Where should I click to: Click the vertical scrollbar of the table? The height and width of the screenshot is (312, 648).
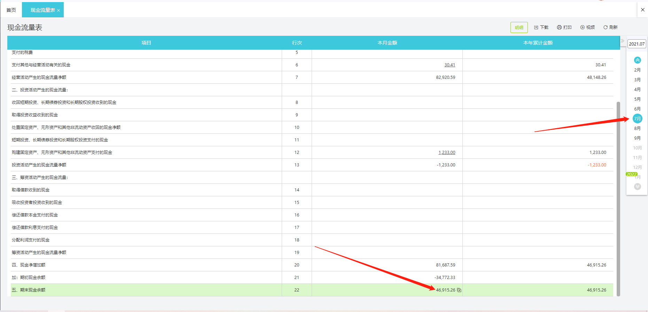618,199
